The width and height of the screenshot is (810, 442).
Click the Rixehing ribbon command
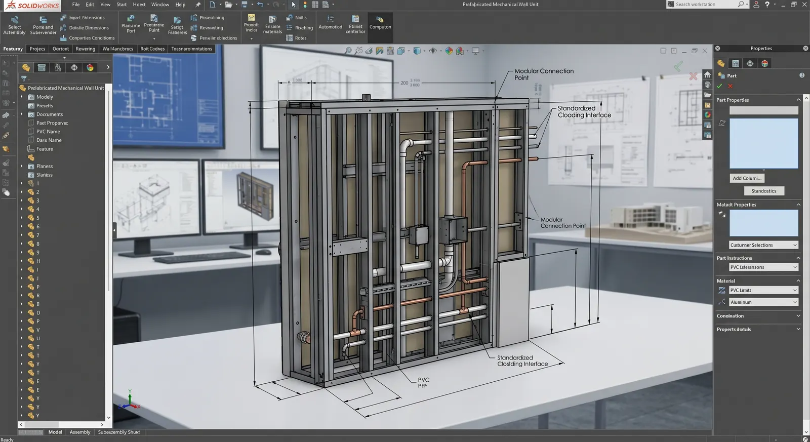(x=300, y=28)
